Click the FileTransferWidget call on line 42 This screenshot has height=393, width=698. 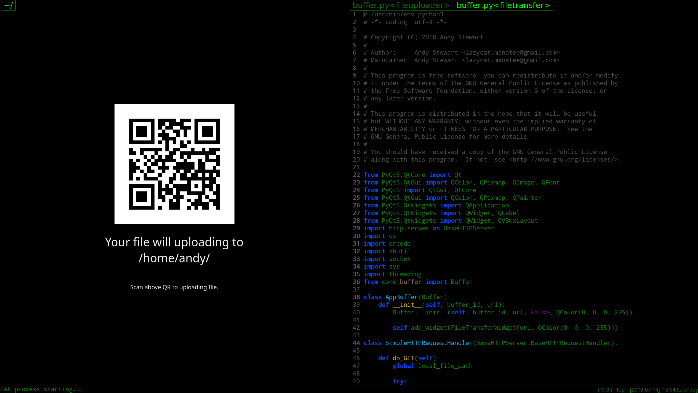483,328
